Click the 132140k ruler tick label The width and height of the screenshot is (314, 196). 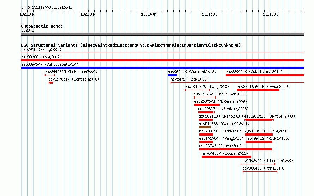(149, 14)
